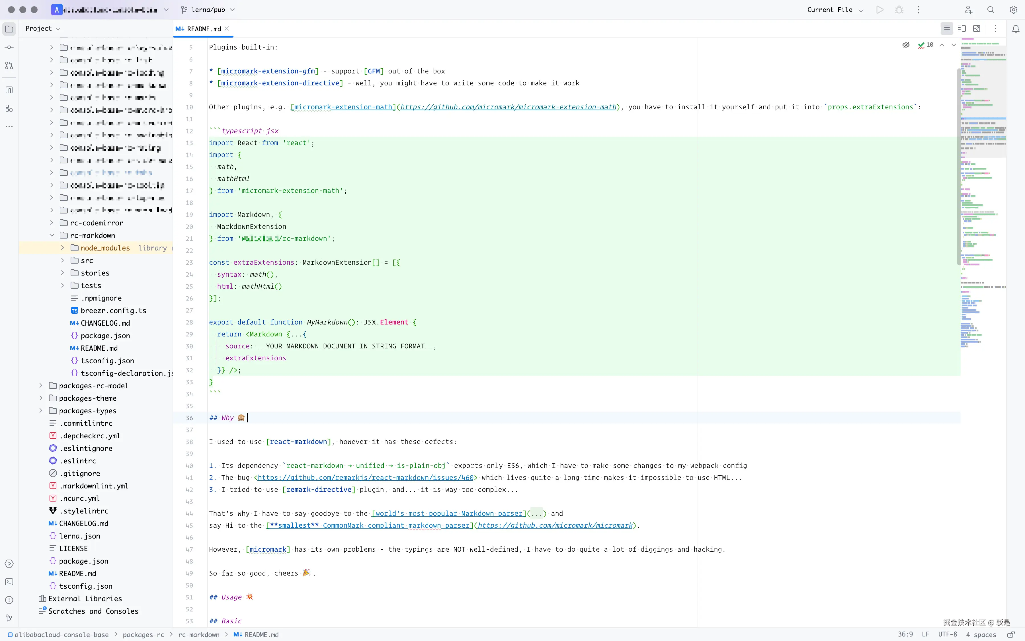Open Pull Requests tool window icon
The image size is (1025, 641).
pos(9,66)
